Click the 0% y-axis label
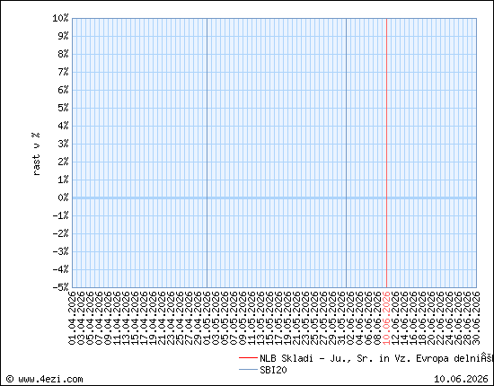The height and width of the screenshot is (386, 494). pyautogui.click(x=63, y=197)
